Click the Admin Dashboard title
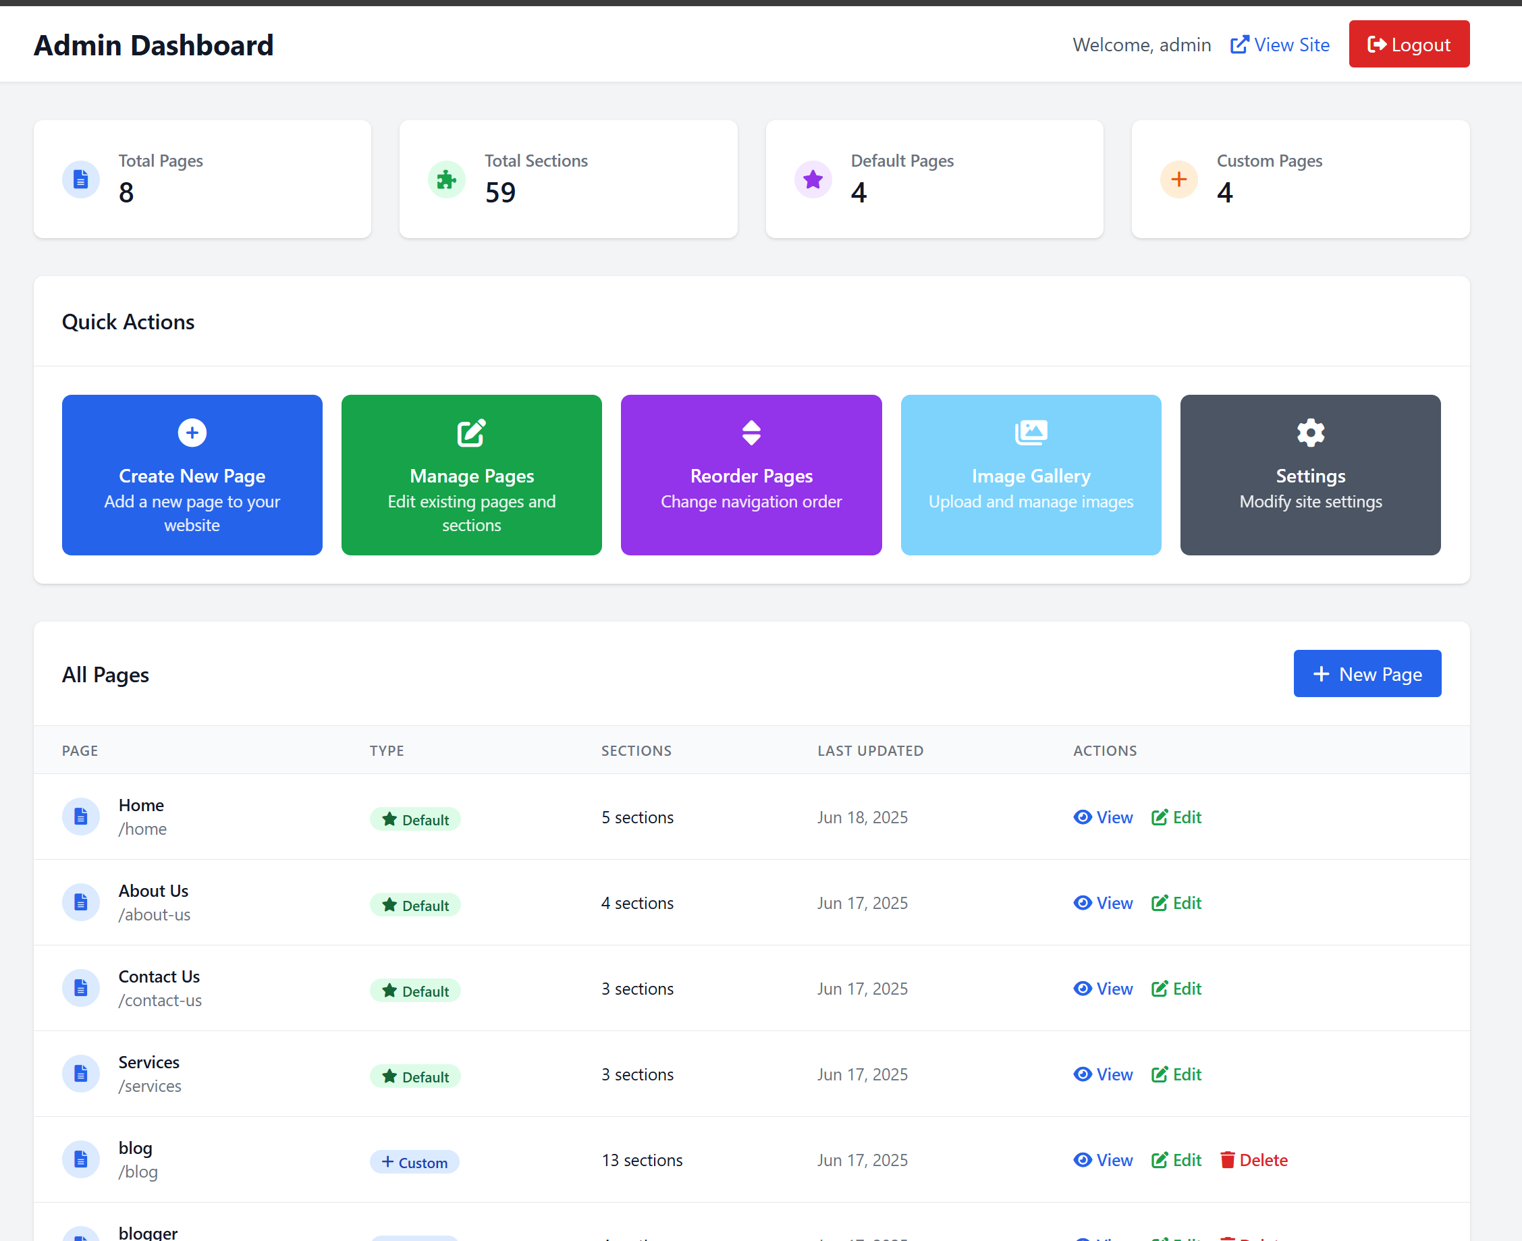Viewport: 1522px width, 1241px height. [154, 45]
